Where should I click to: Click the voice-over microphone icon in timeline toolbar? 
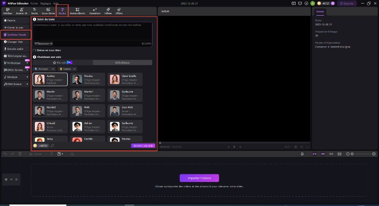[302, 154]
